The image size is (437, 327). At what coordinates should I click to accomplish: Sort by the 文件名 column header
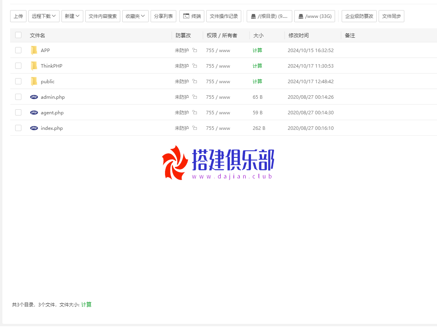click(37, 35)
